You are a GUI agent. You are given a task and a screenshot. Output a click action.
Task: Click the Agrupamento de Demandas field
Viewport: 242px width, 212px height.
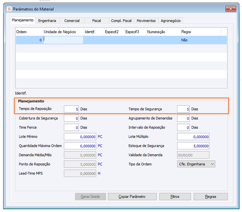(x=183, y=118)
